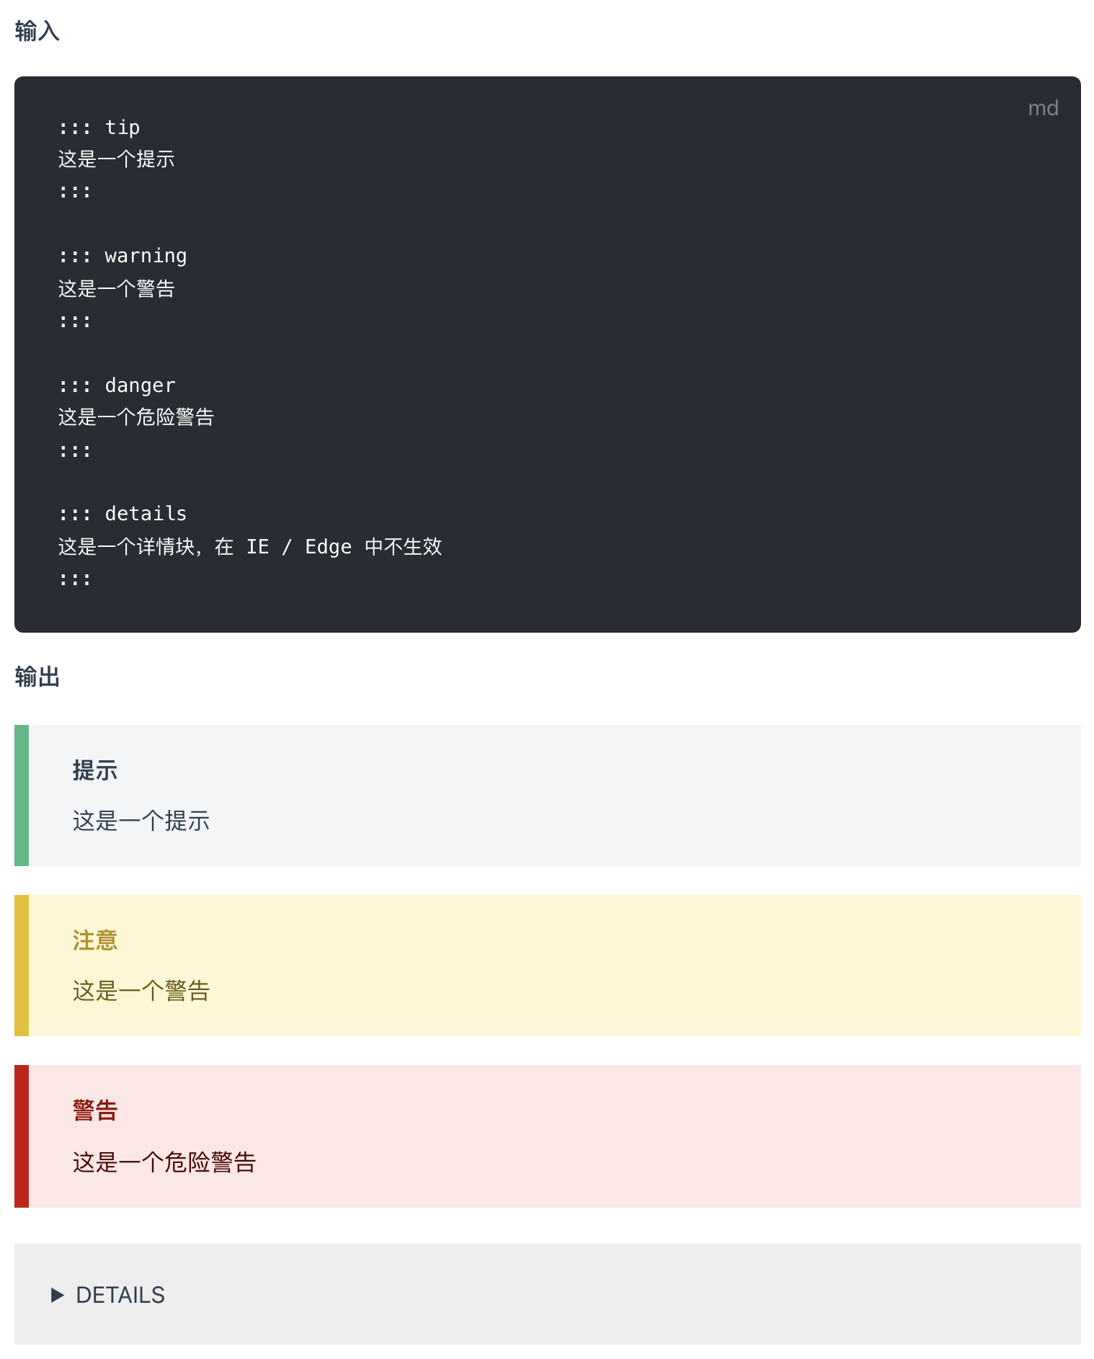Click the DETAILS summary label
1094x1359 pixels.
point(120,1295)
